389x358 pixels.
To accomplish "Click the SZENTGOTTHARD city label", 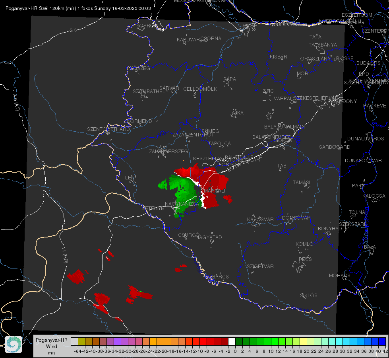I will 108,129.
